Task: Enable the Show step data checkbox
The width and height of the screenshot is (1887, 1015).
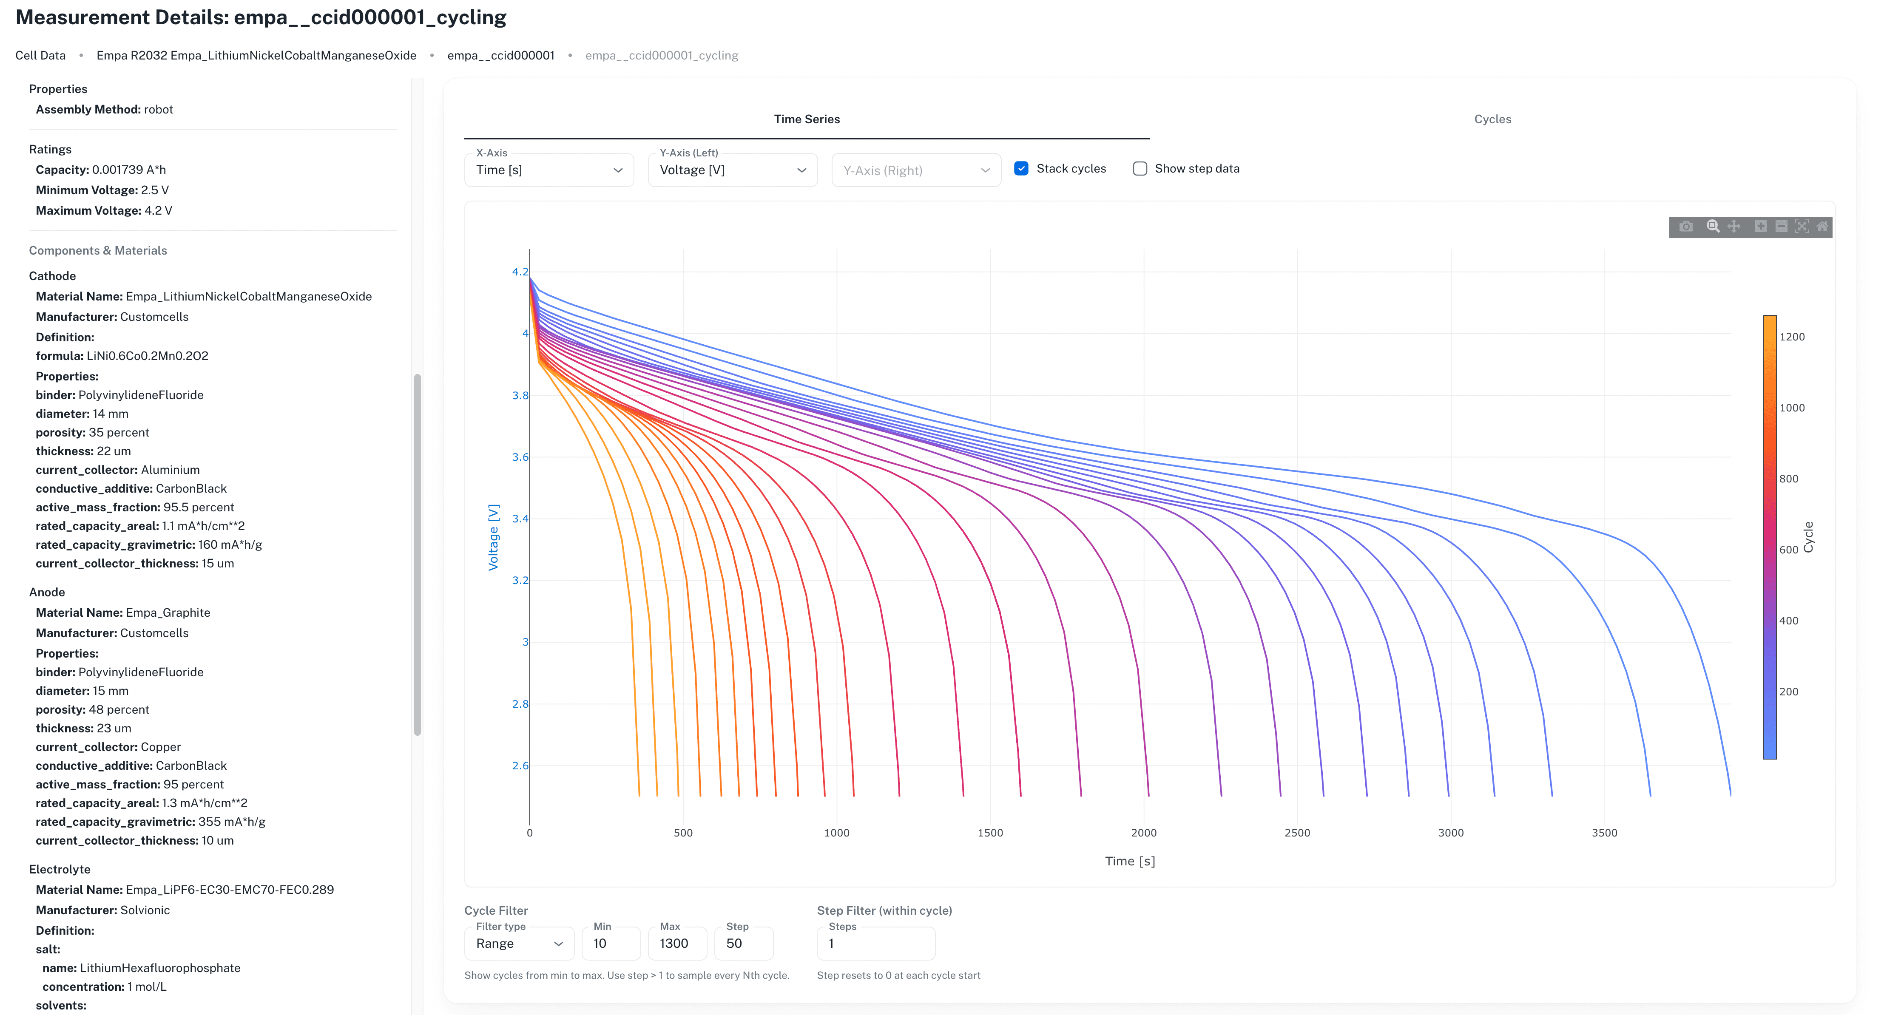Action: pos(1140,168)
